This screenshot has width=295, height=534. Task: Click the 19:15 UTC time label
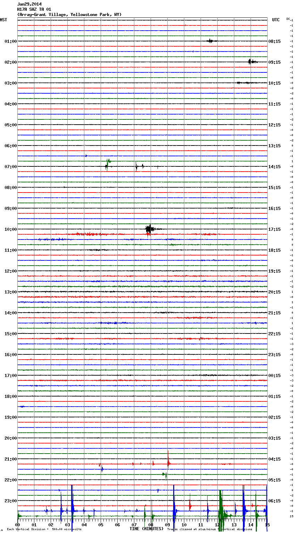point(275,271)
